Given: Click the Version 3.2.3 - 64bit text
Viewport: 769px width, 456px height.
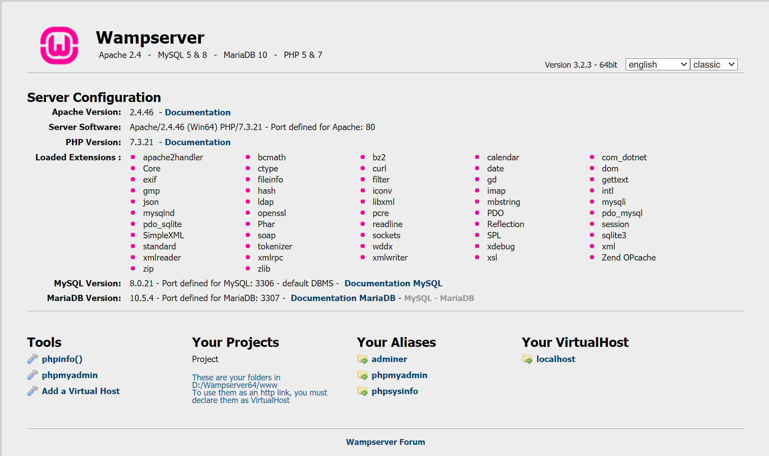Looking at the screenshot, I should tap(581, 65).
